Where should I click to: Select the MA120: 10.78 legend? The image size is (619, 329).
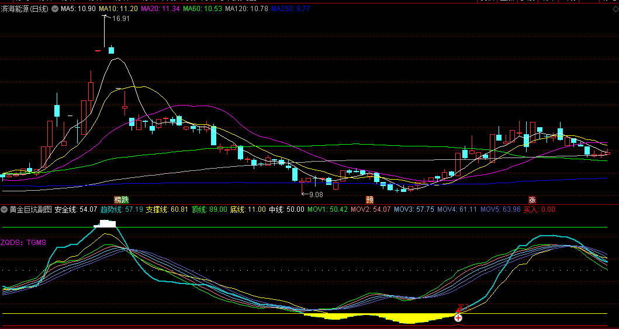247,8
